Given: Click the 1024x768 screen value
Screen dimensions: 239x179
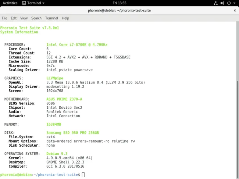Looking at the screenshot, I should 55,91.
